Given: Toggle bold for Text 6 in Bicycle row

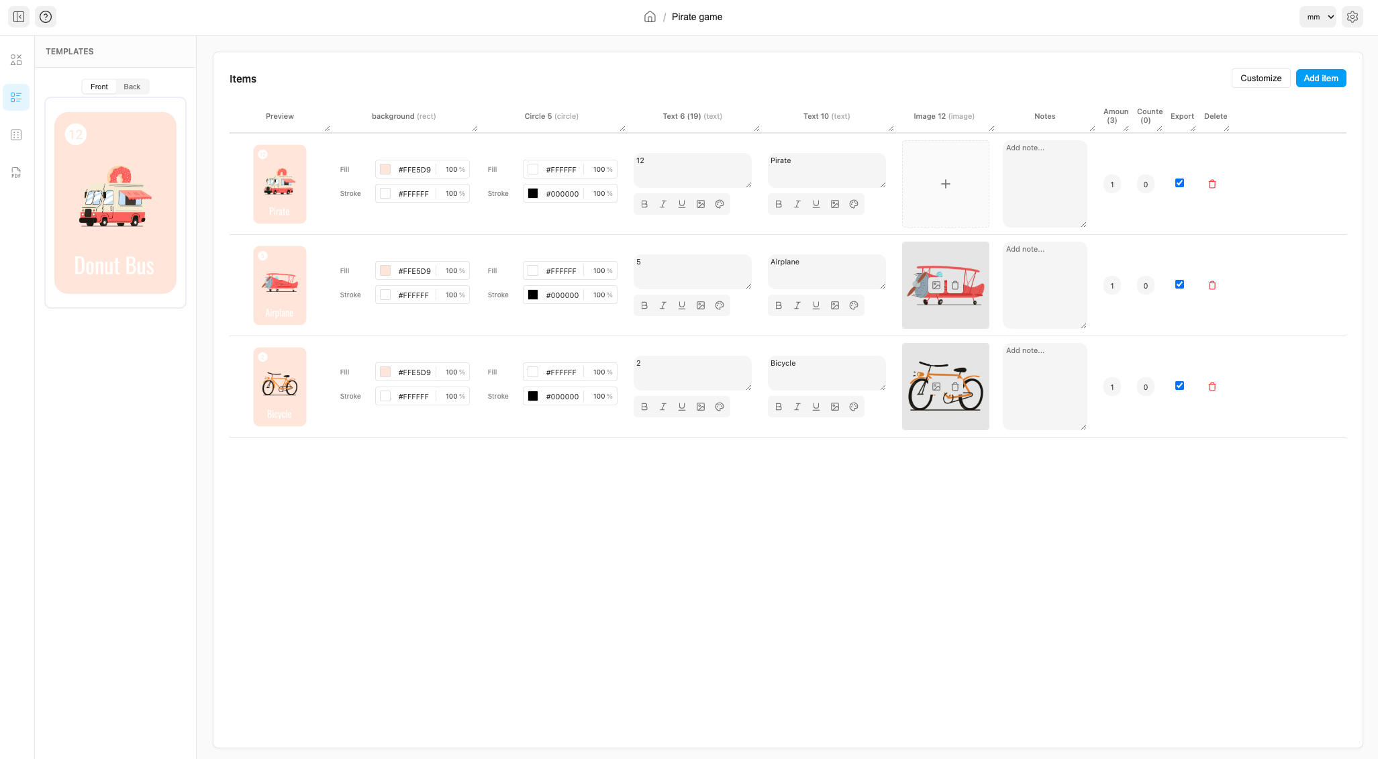Looking at the screenshot, I should [x=644, y=407].
